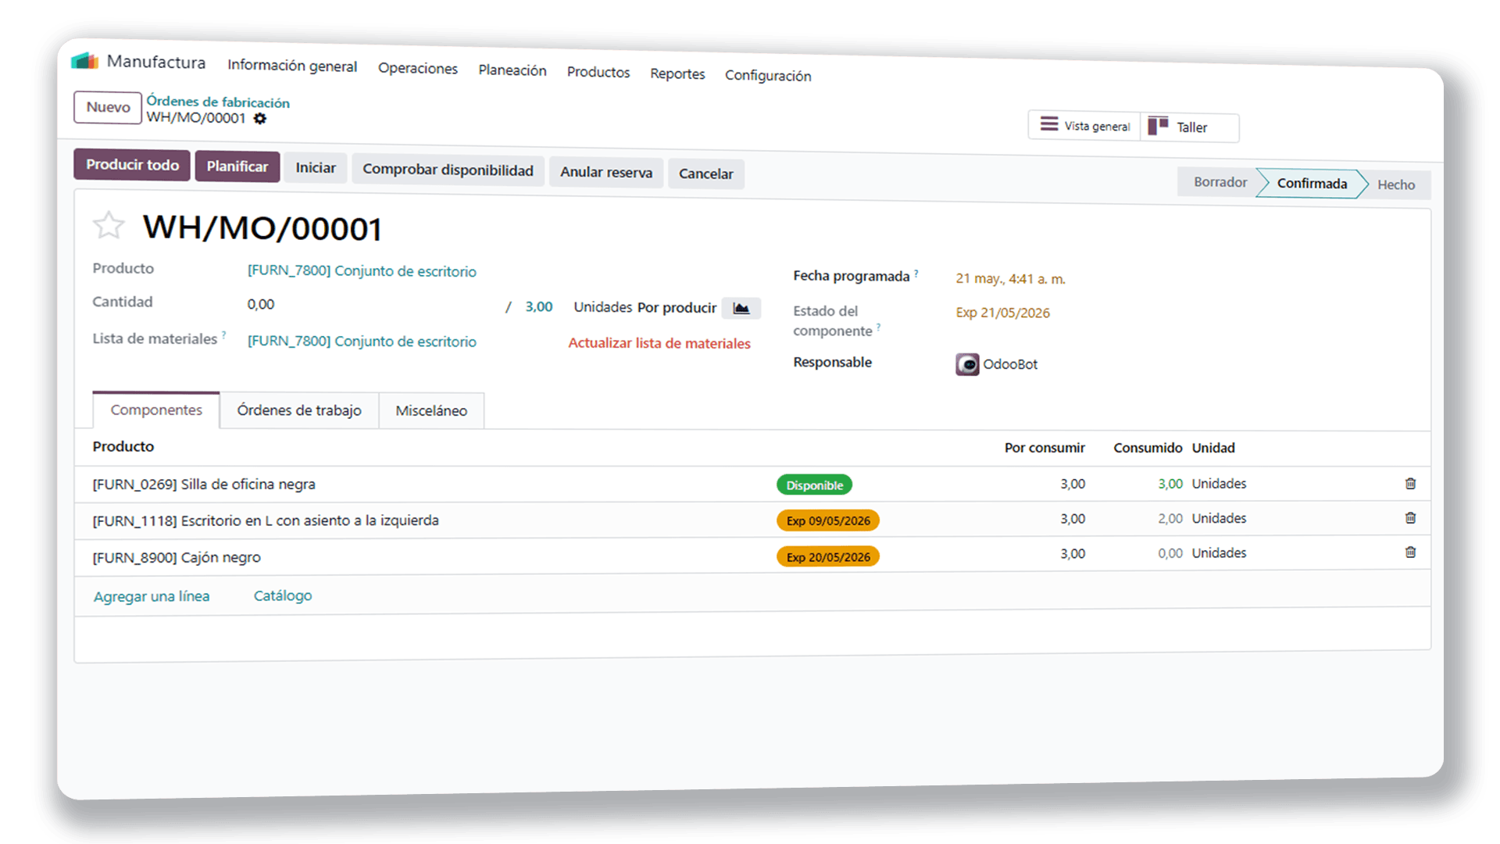Screen dimensions: 1500x844
Task: Click the help mark beside Fecha programada
Action: click(x=916, y=274)
